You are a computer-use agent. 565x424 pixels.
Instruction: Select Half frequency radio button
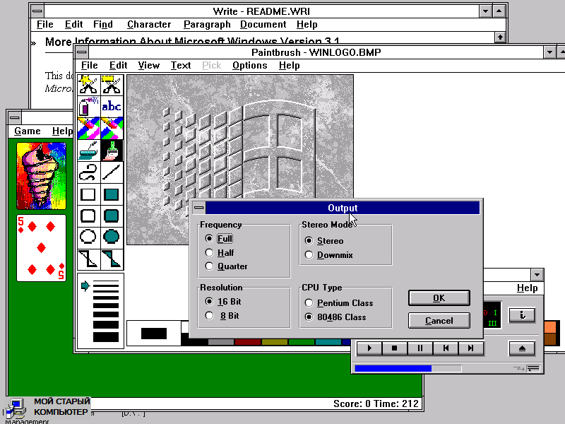pyautogui.click(x=209, y=253)
